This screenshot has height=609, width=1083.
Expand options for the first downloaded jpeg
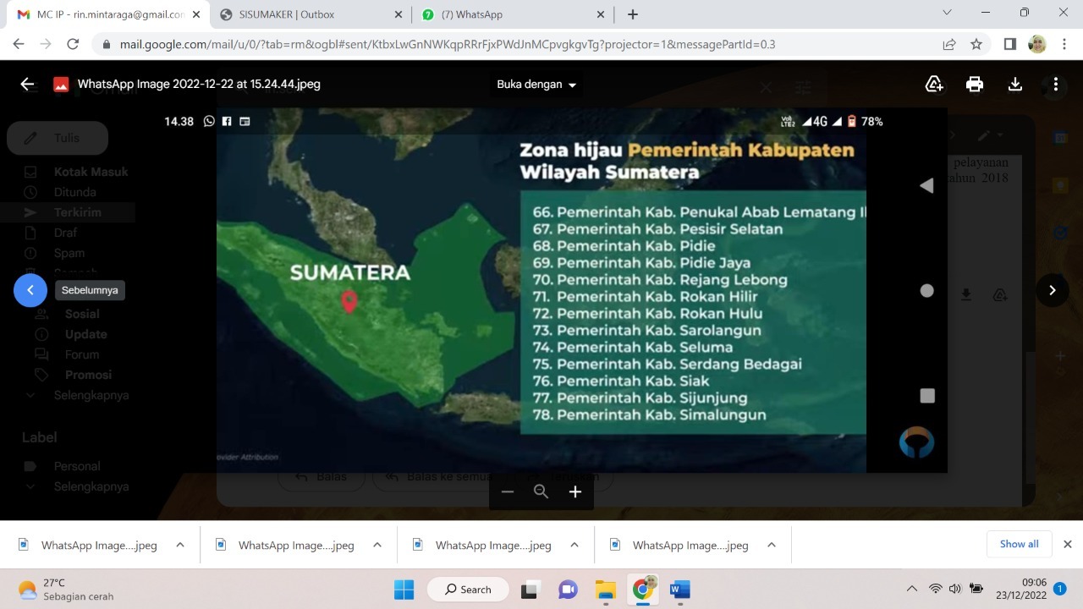coord(180,545)
